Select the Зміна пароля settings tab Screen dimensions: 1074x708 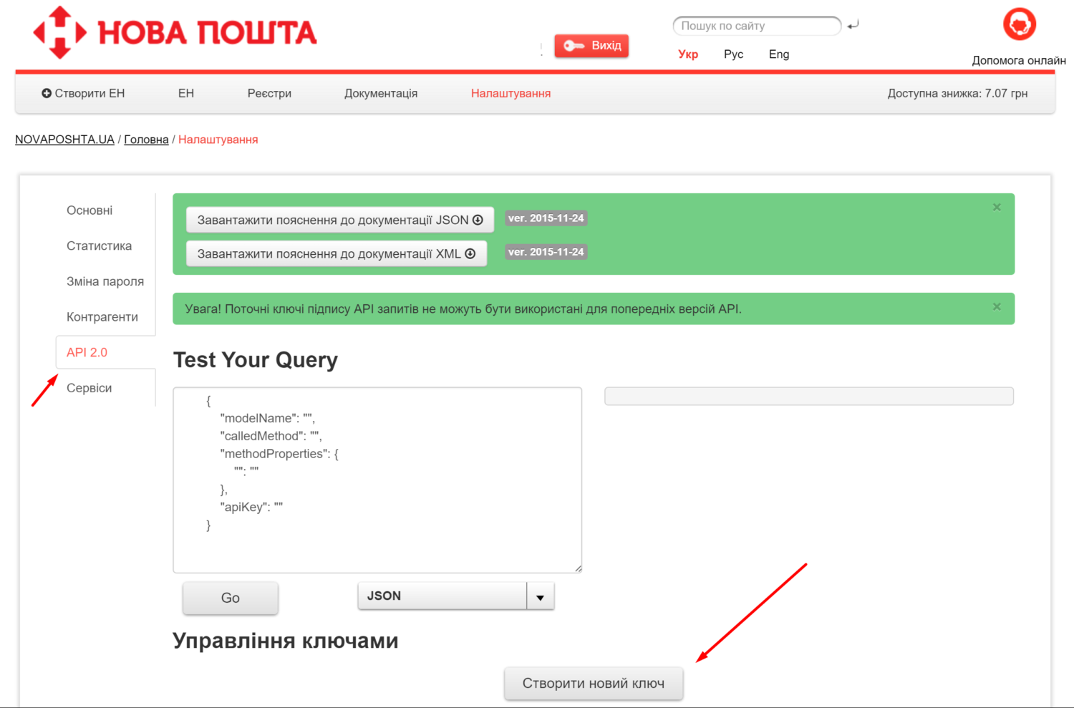(x=105, y=281)
